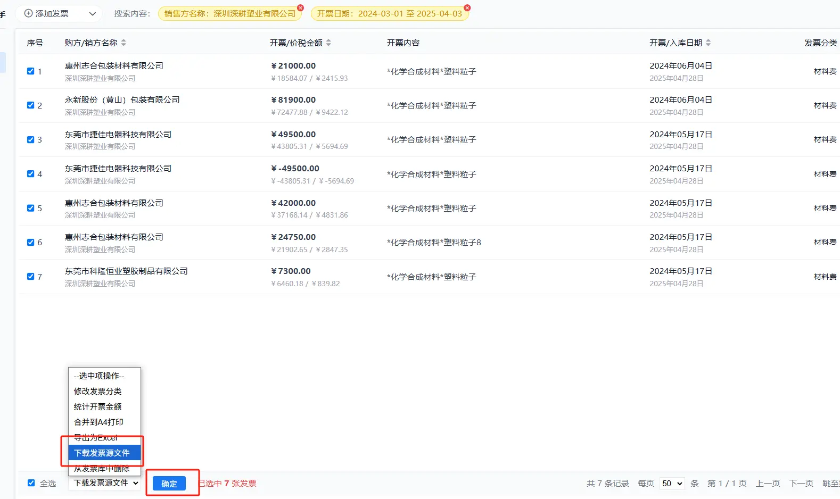Click amount ￥42000.00 in row 5
The height and width of the screenshot is (499, 840).
click(x=293, y=203)
